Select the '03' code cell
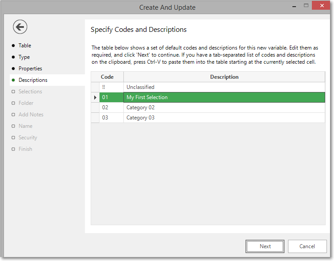Screen dimensions: 334x261 pyautogui.click(x=111, y=118)
